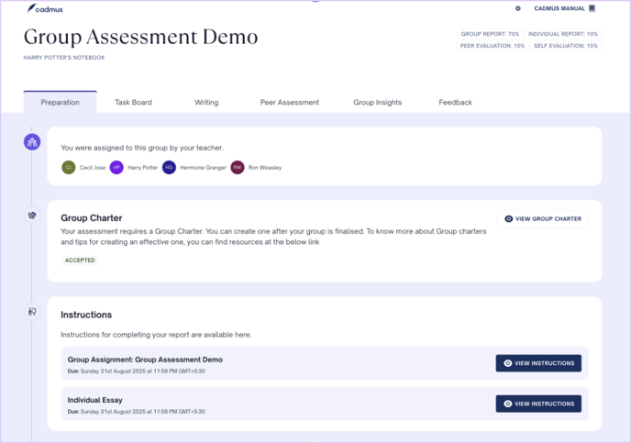This screenshot has height=443, width=631.
Task: Click Ron Weasley's RW avatar
Action: point(238,167)
